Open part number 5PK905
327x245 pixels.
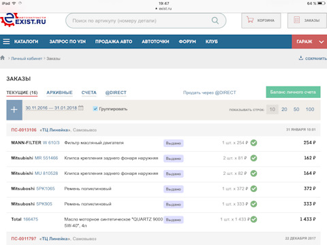[x=44, y=204]
